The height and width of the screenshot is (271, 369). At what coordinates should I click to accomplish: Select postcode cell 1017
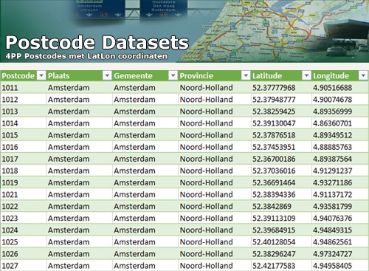pos(24,159)
